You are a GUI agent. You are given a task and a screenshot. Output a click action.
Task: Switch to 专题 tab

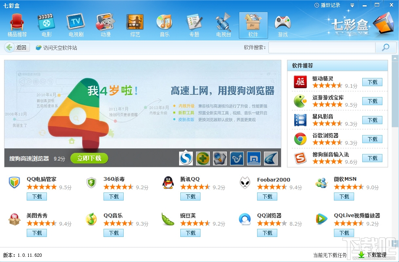pyautogui.click(x=194, y=25)
